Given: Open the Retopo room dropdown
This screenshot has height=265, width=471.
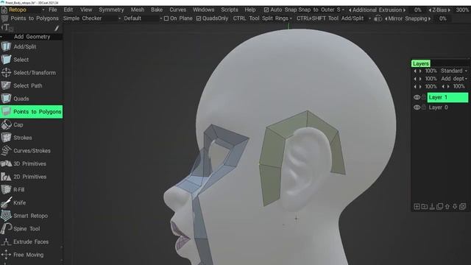Looking at the screenshot, I should pos(26,10).
